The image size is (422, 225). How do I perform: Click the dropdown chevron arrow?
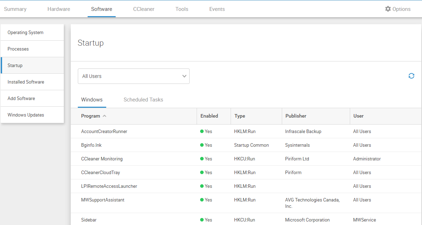pyautogui.click(x=184, y=76)
